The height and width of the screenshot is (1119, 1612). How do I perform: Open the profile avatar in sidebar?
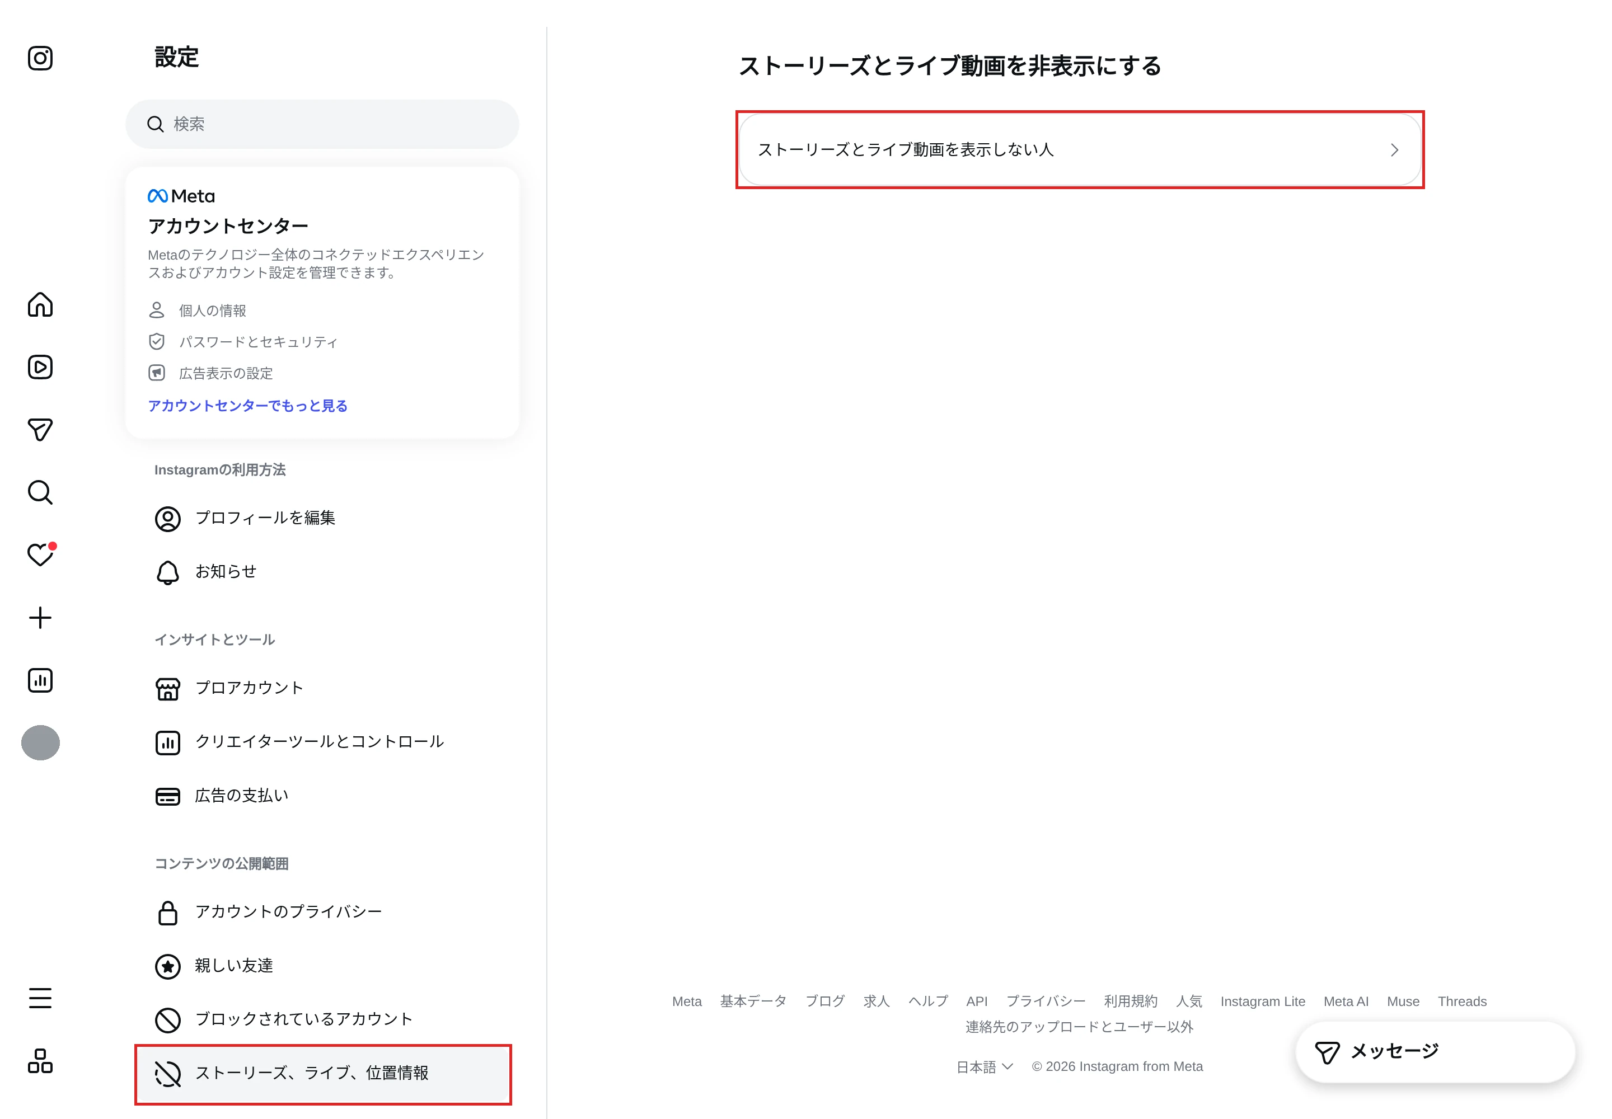pyautogui.click(x=40, y=742)
